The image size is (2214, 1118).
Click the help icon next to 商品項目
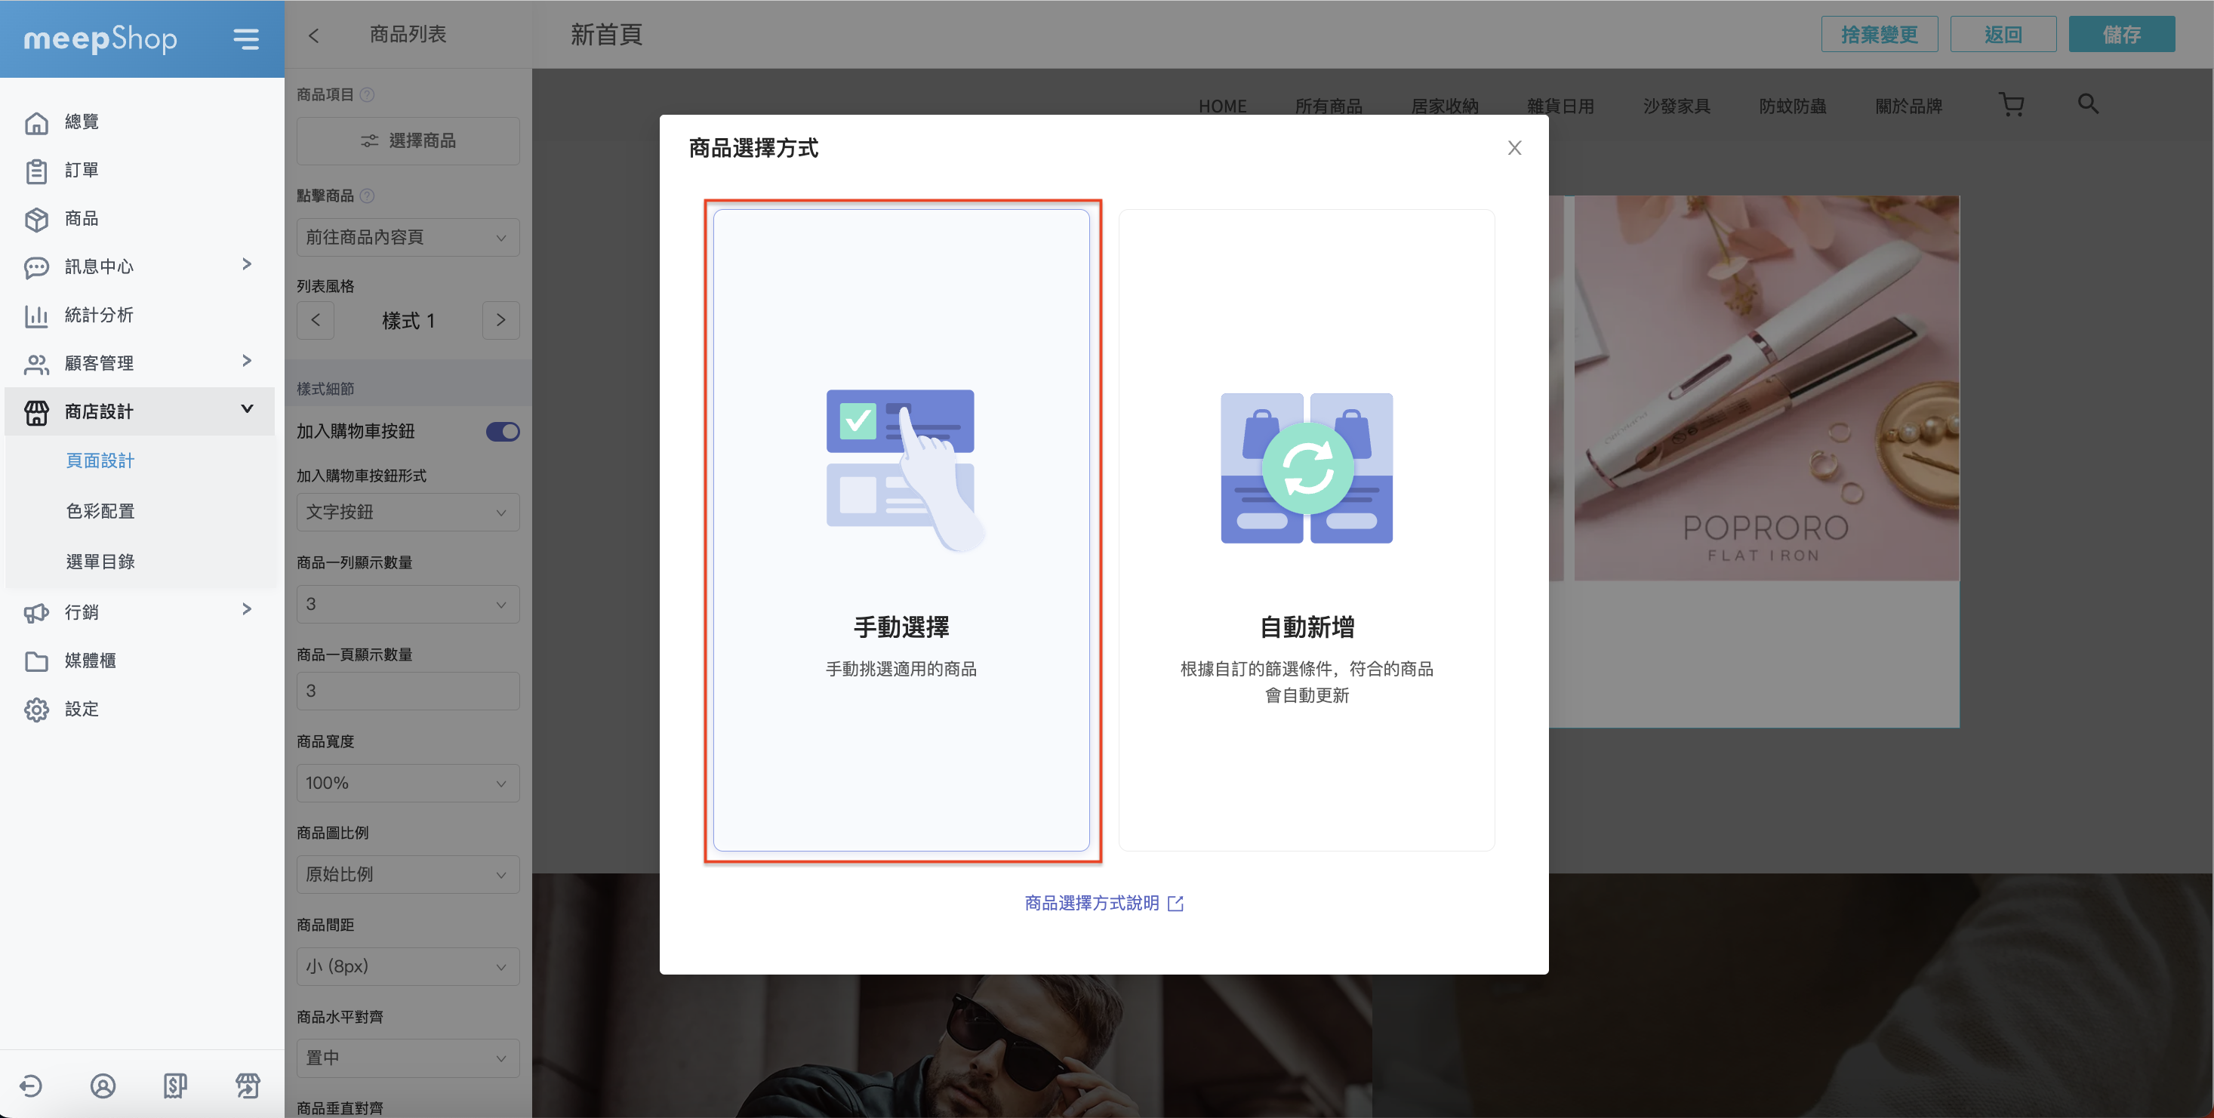367,94
